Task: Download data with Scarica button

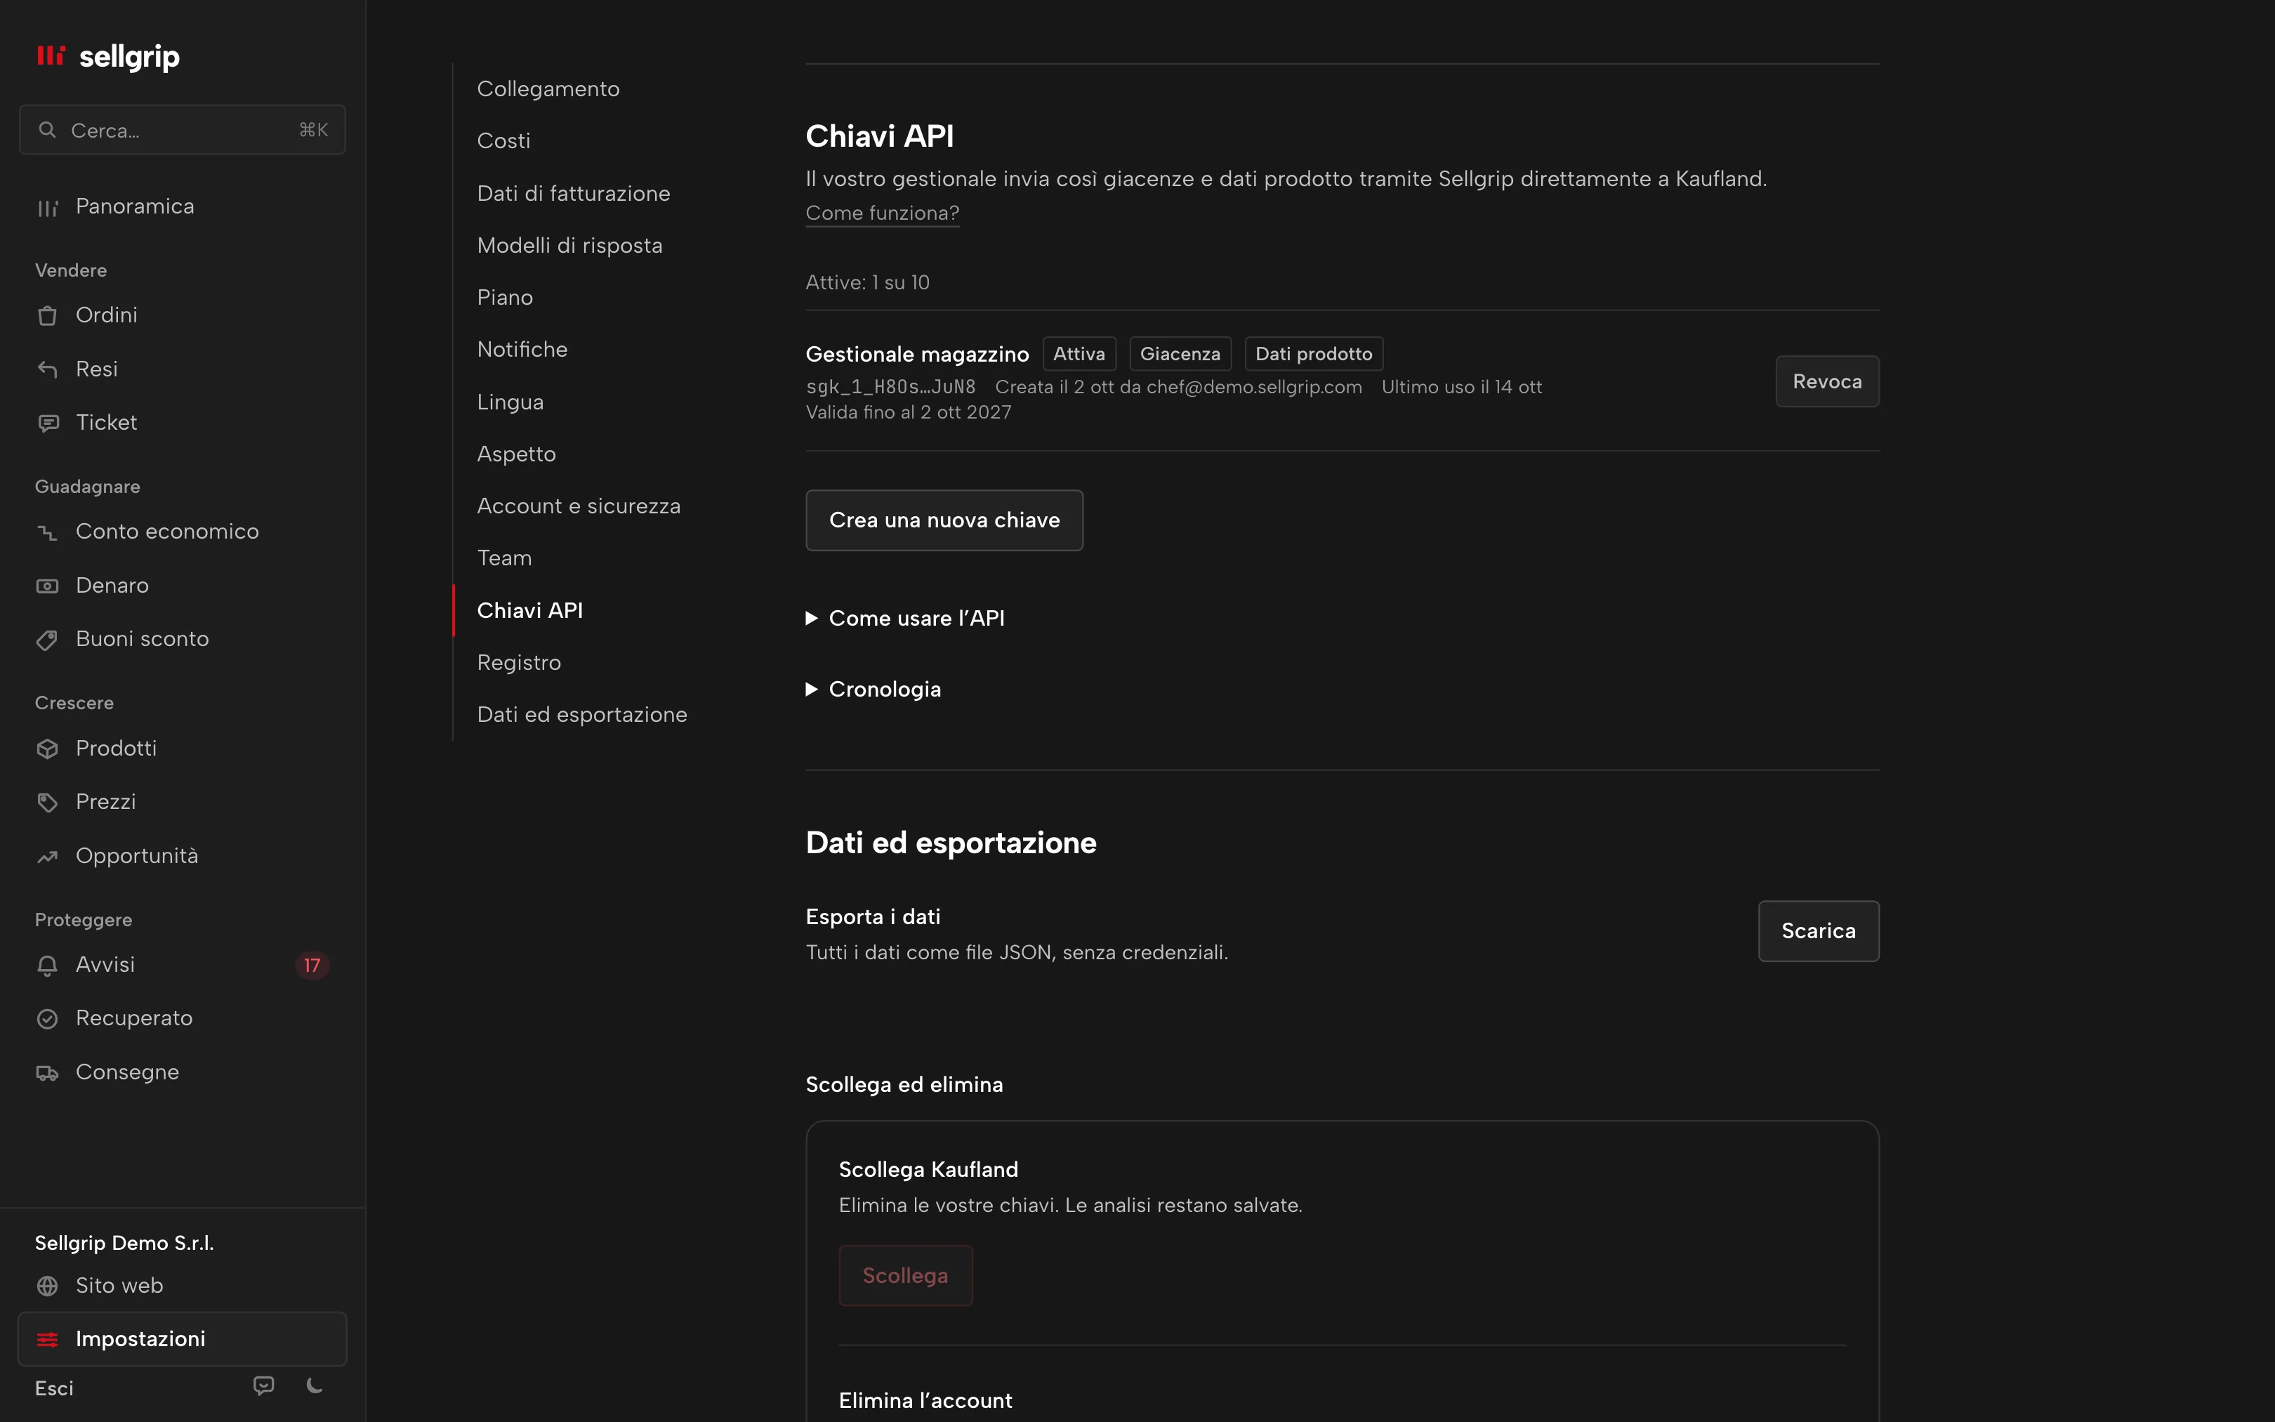Action: click(1818, 931)
